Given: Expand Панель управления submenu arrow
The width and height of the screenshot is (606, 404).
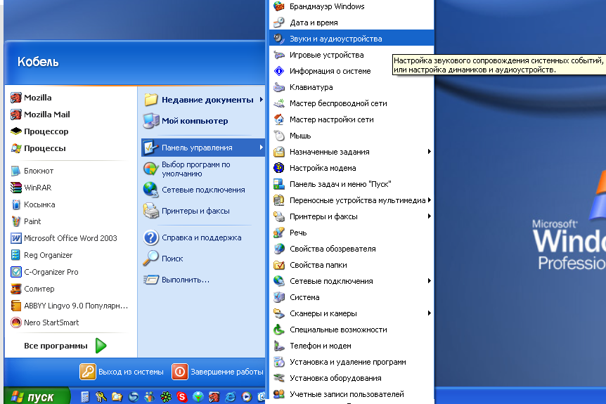Looking at the screenshot, I should click(262, 148).
